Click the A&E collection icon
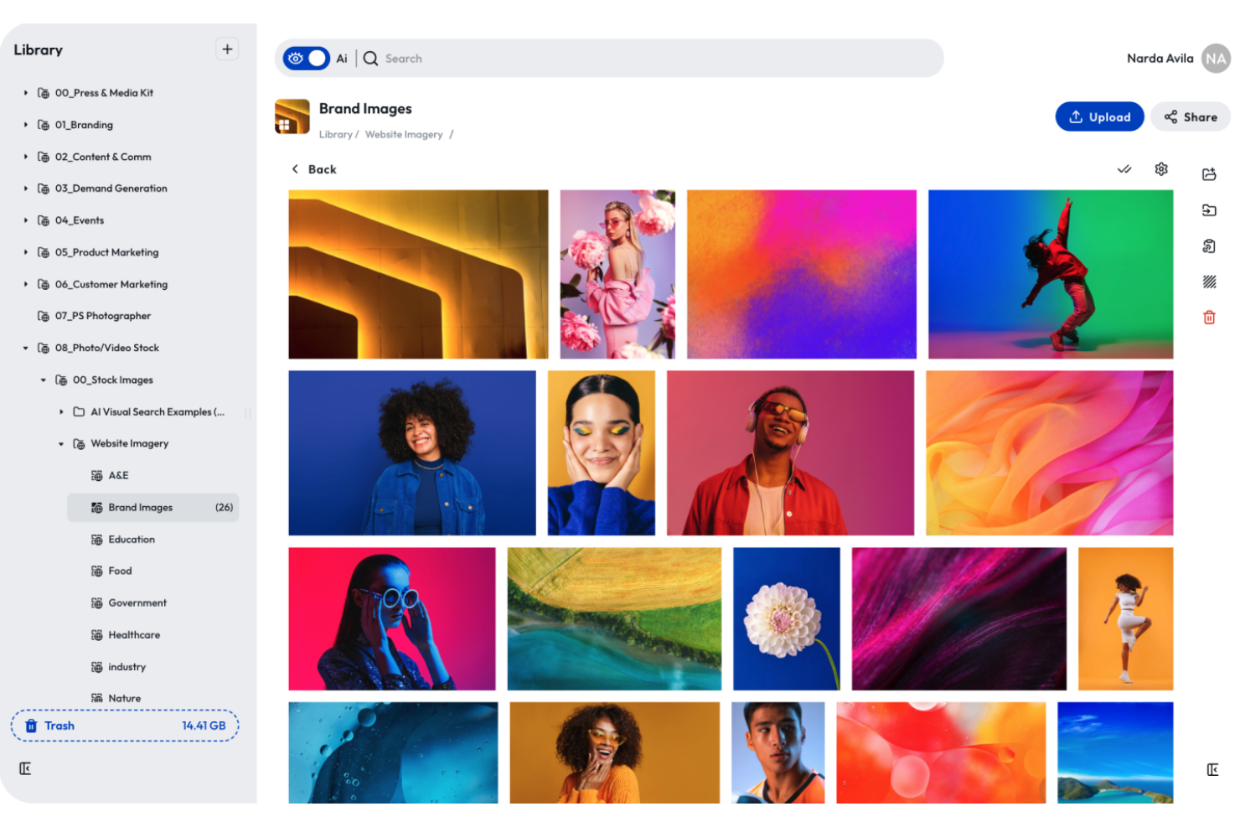Viewport: 1240px width, 827px height. pos(97,476)
